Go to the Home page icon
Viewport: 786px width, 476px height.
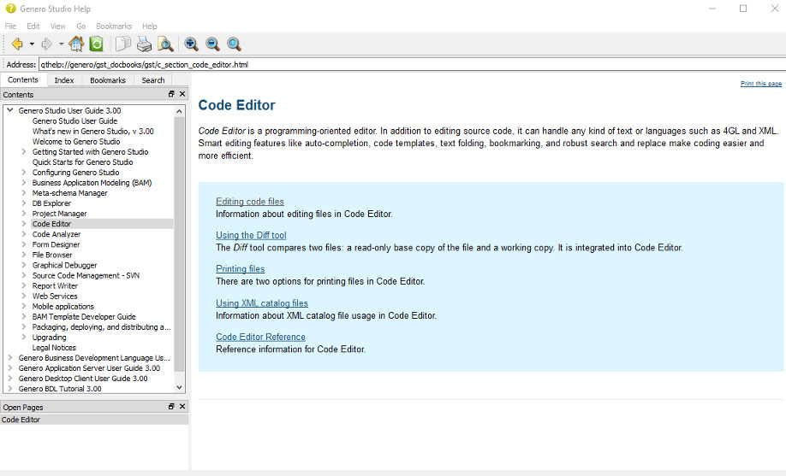[76, 44]
